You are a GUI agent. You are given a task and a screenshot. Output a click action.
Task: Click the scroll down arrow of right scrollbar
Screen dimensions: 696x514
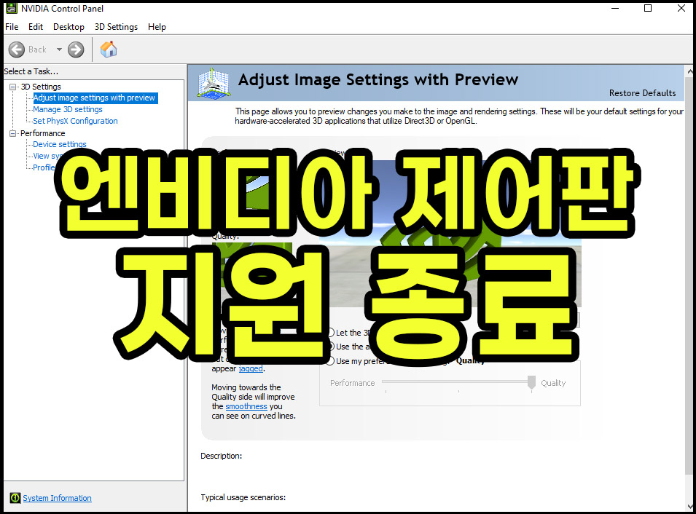click(690, 507)
